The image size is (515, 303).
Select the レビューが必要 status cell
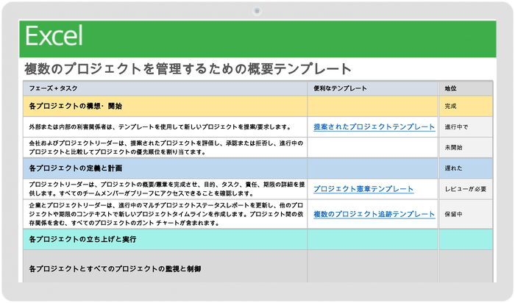(x=466, y=189)
